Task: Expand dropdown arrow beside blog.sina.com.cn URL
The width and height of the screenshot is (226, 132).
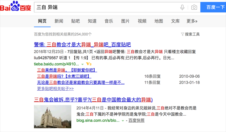Action: point(123,121)
